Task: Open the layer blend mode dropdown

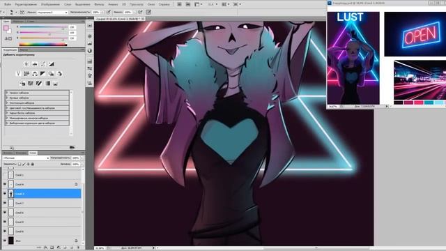Action: pyautogui.click(x=26, y=158)
